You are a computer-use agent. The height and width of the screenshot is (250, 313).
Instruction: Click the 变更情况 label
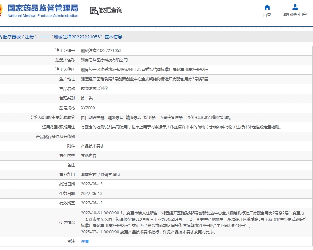[x=67, y=222]
